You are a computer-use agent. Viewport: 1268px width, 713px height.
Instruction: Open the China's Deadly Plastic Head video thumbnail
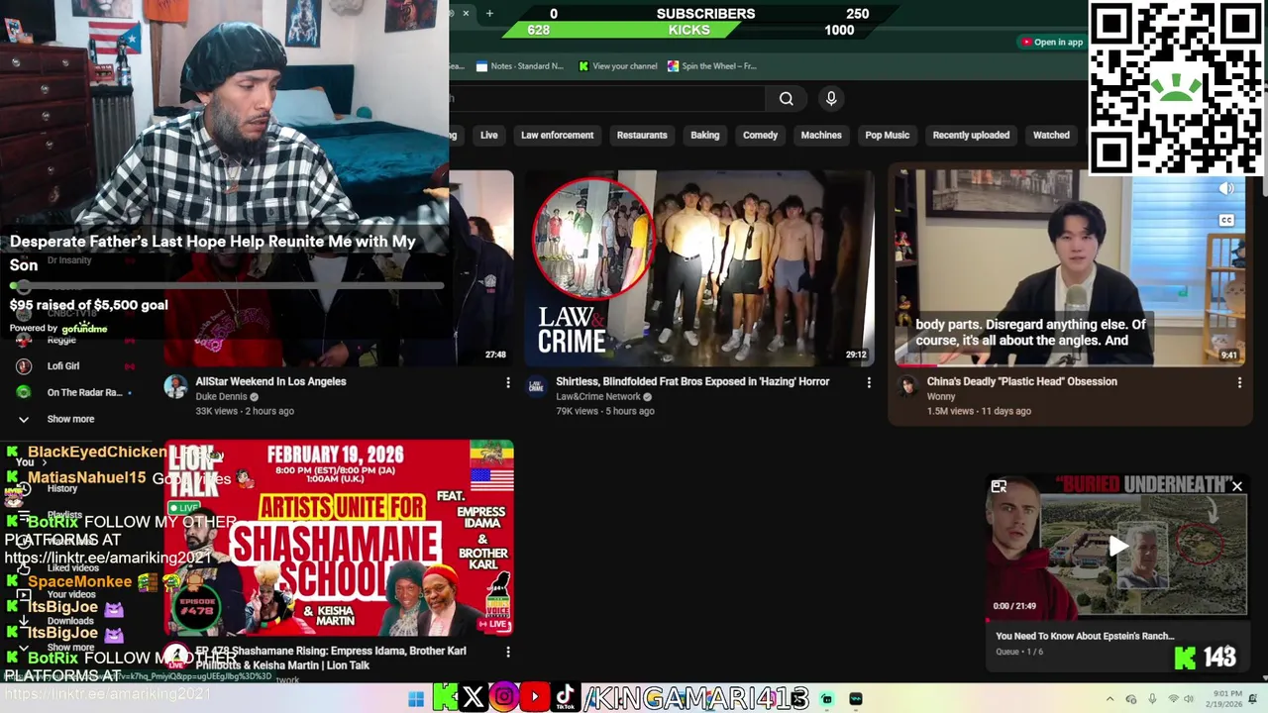[1069, 267]
